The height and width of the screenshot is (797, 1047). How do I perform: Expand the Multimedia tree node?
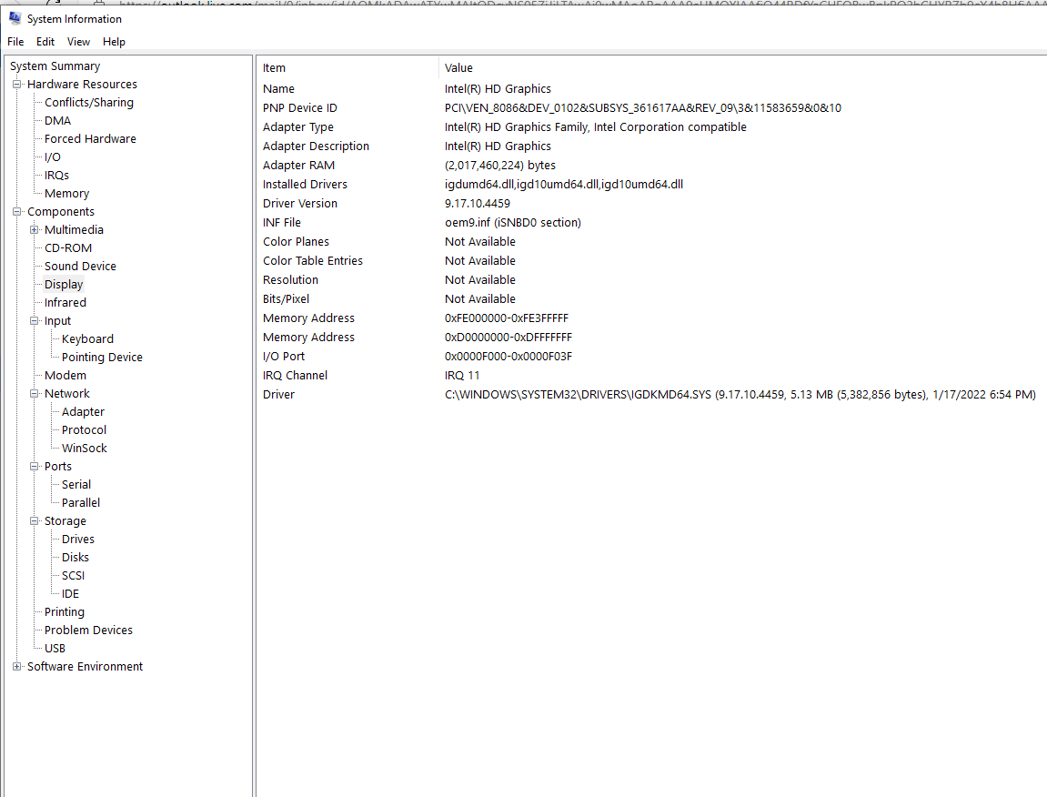[x=35, y=230]
